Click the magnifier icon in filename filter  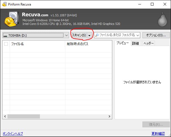coord(97,35)
